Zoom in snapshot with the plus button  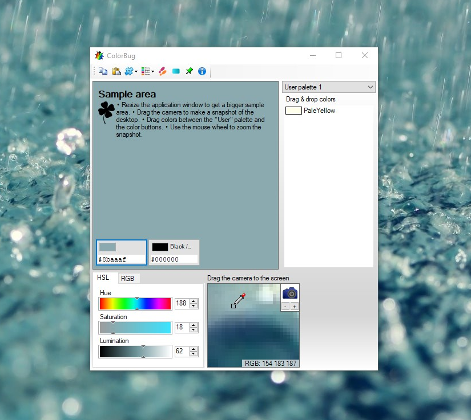(x=295, y=307)
